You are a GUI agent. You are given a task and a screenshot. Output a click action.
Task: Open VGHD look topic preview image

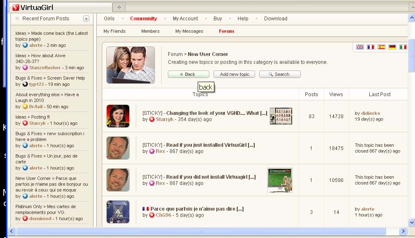[281, 116]
